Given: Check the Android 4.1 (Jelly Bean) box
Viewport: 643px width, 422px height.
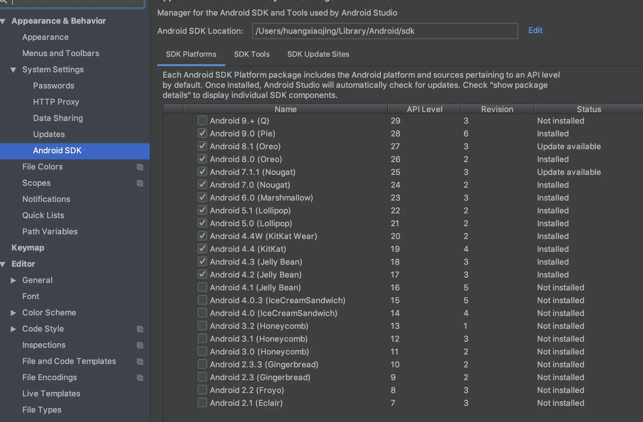Looking at the screenshot, I should pos(202,287).
